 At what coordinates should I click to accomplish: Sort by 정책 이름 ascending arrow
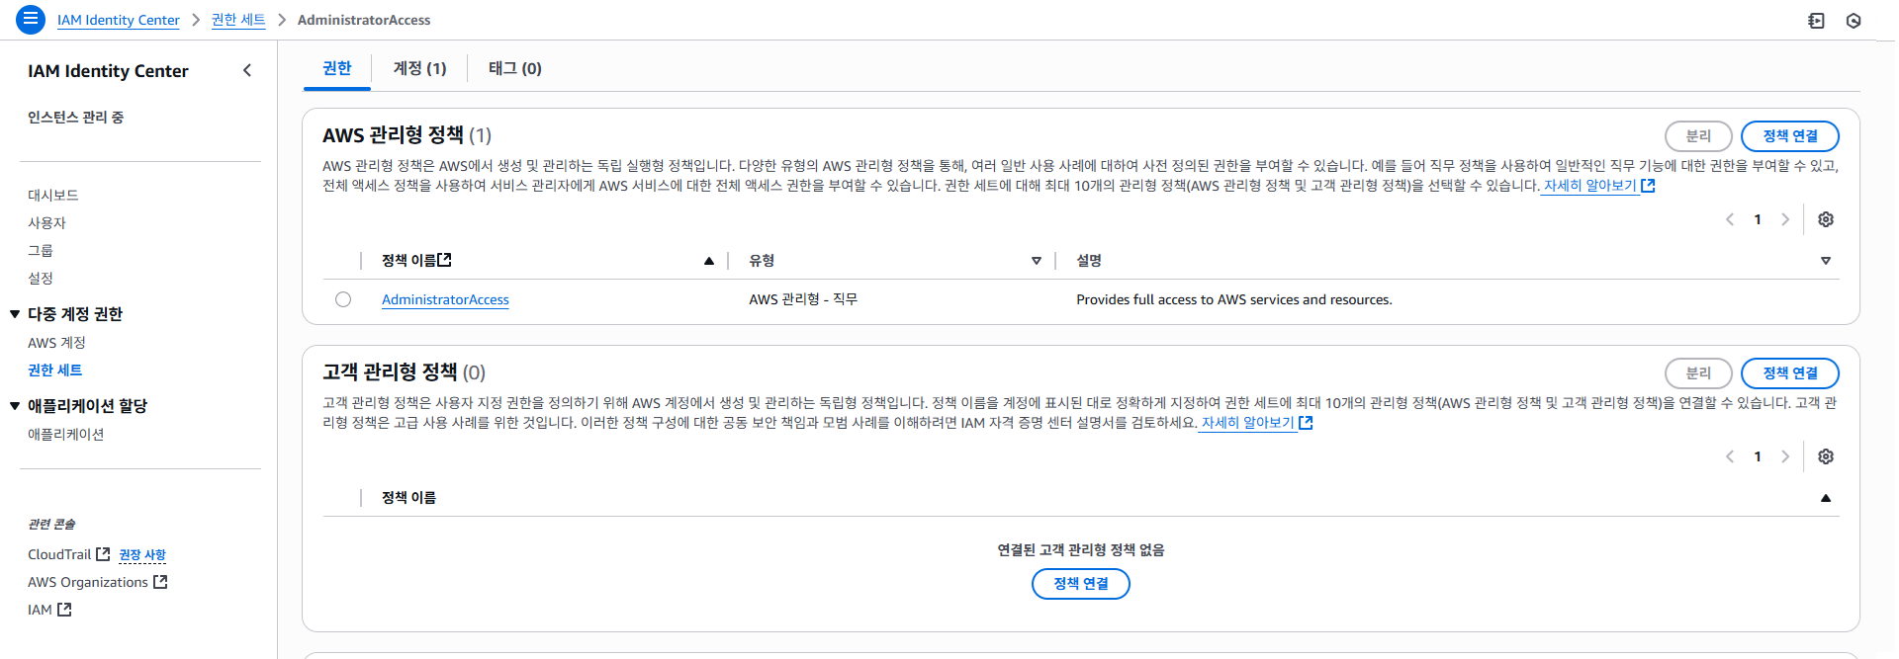[708, 261]
